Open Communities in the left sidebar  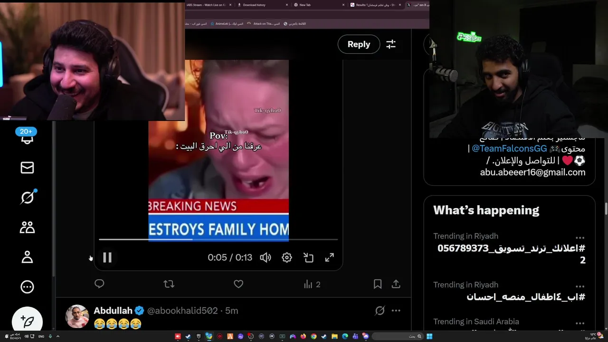[27, 227]
